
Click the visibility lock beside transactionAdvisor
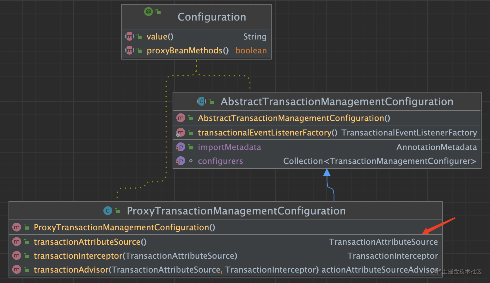click(x=27, y=269)
